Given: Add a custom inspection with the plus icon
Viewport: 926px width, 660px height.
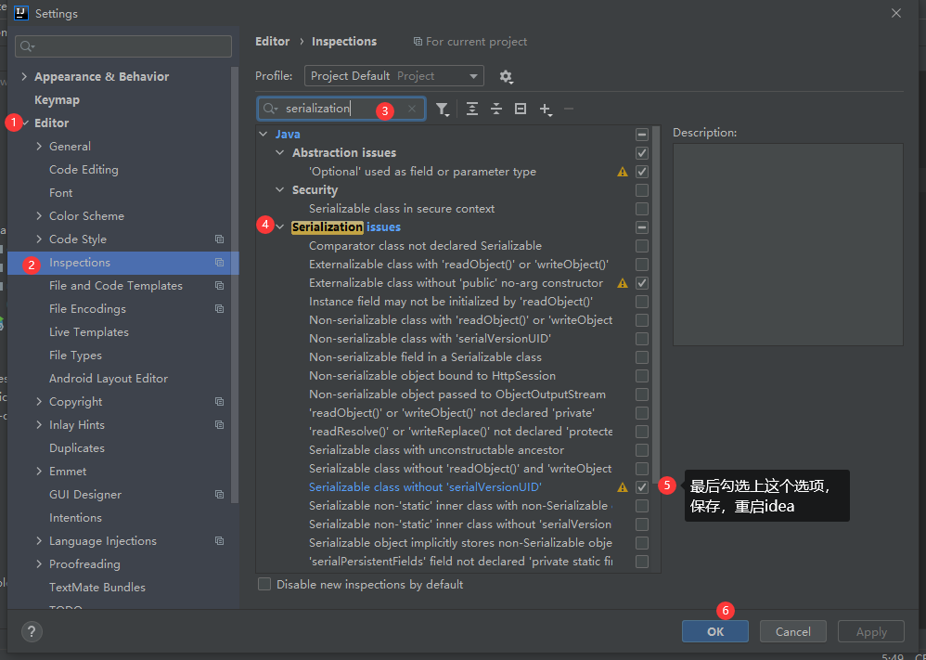Looking at the screenshot, I should (547, 109).
